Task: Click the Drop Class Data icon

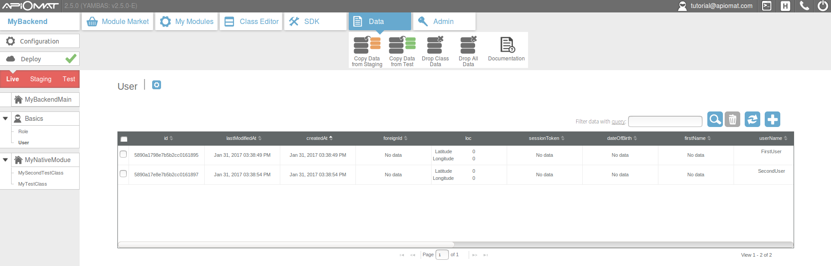Action: pos(435,45)
